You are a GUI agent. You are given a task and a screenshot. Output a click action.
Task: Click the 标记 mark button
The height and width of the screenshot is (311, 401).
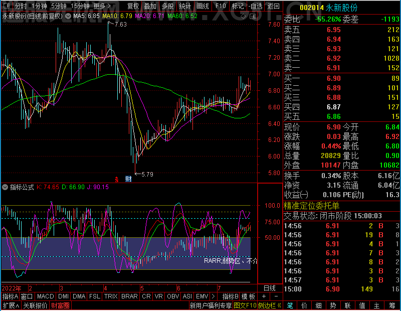238,6
